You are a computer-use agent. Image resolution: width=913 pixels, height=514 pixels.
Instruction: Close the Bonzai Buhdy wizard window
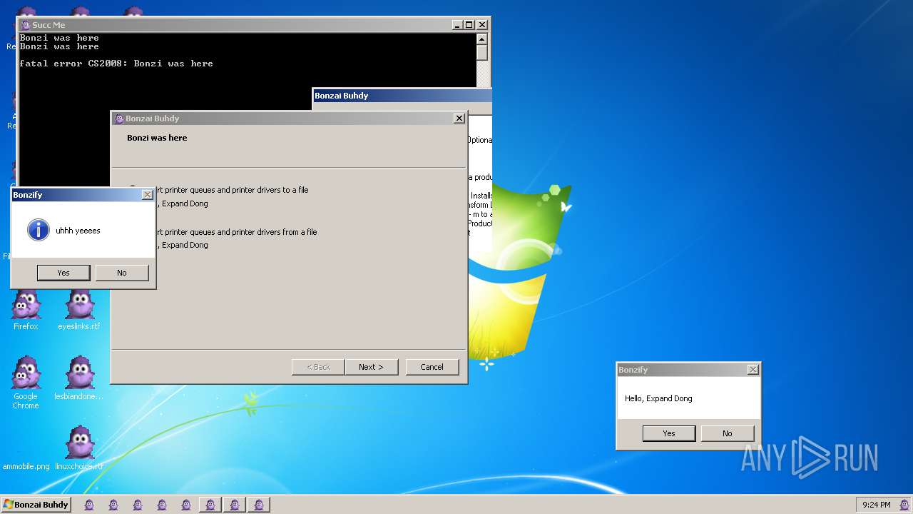(x=459, y=119)
